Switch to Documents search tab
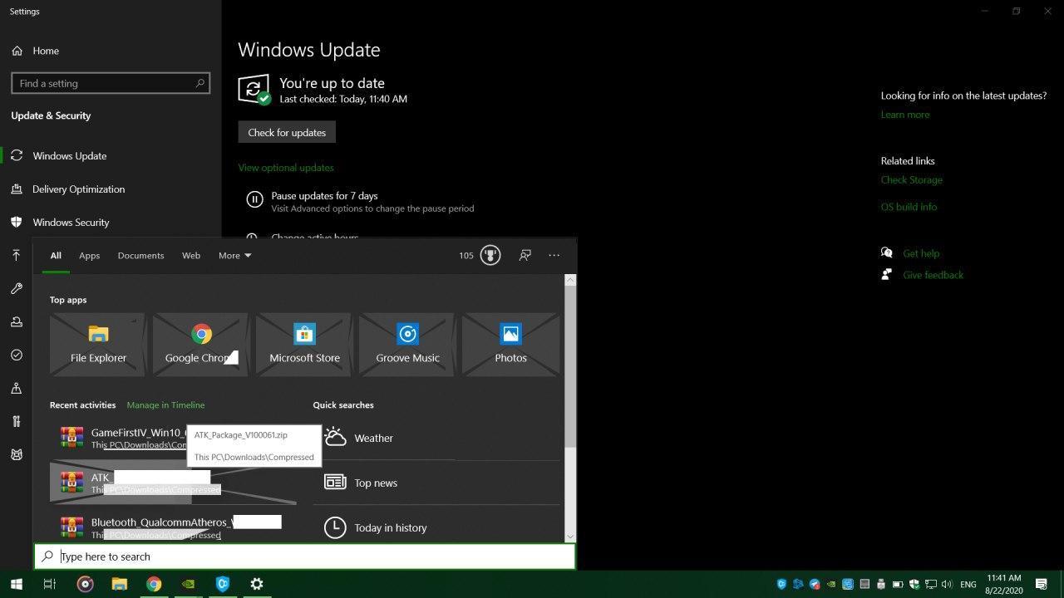 (x=140, y=255)
